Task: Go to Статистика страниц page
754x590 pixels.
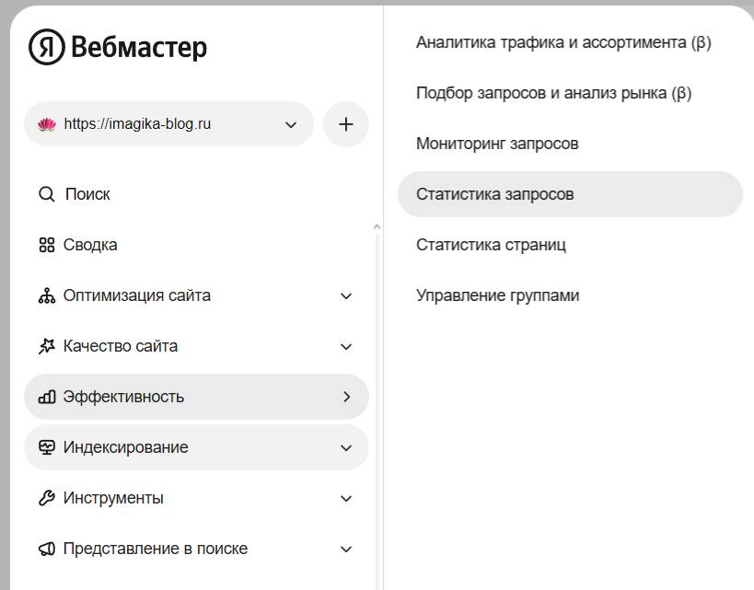Action: click(x=491, y=245)
